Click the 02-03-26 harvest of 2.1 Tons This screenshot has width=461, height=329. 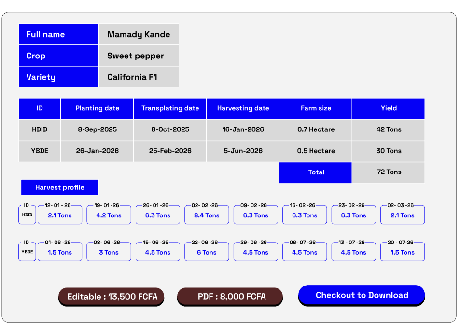tap(403, 215)
